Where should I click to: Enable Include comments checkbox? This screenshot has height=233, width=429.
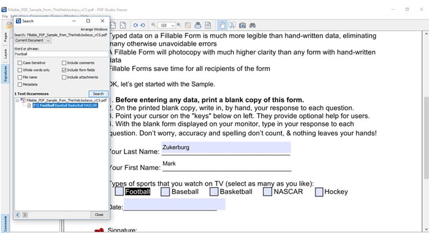coord(64,63)
